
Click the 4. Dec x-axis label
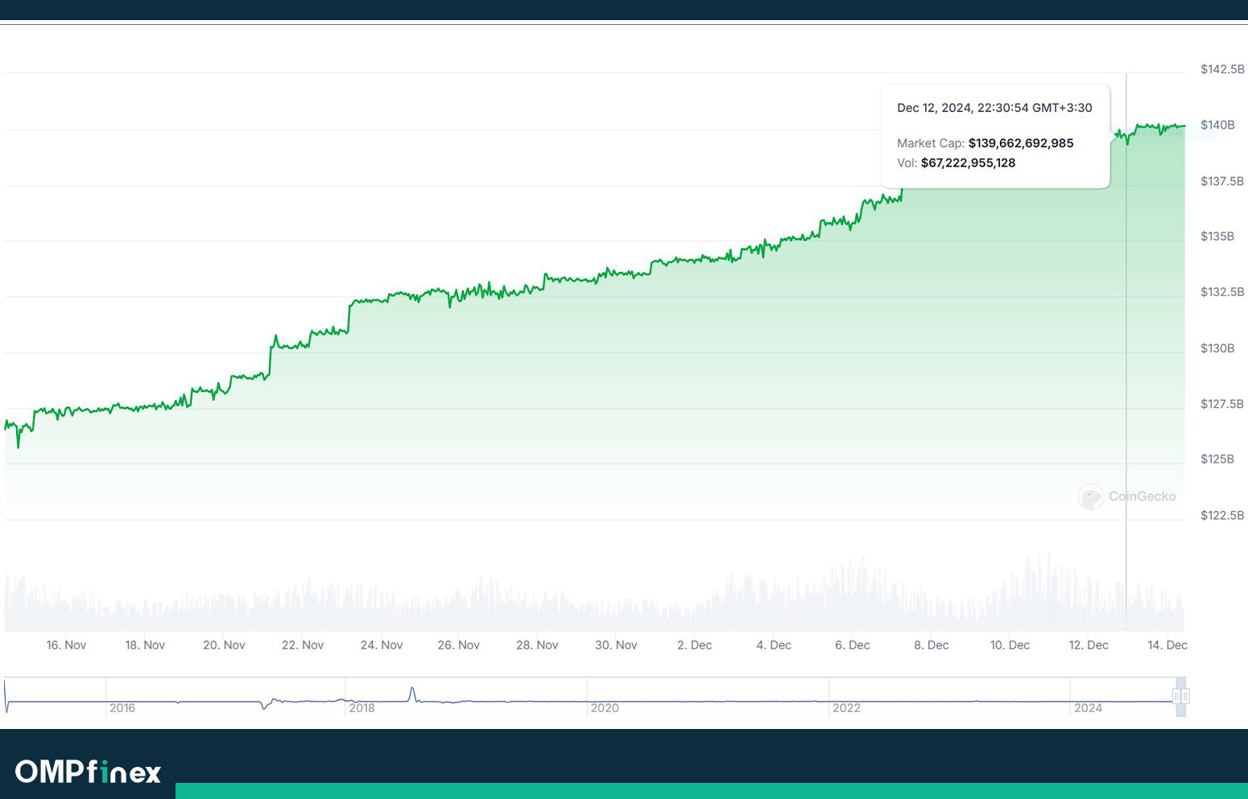pos(774,645)
